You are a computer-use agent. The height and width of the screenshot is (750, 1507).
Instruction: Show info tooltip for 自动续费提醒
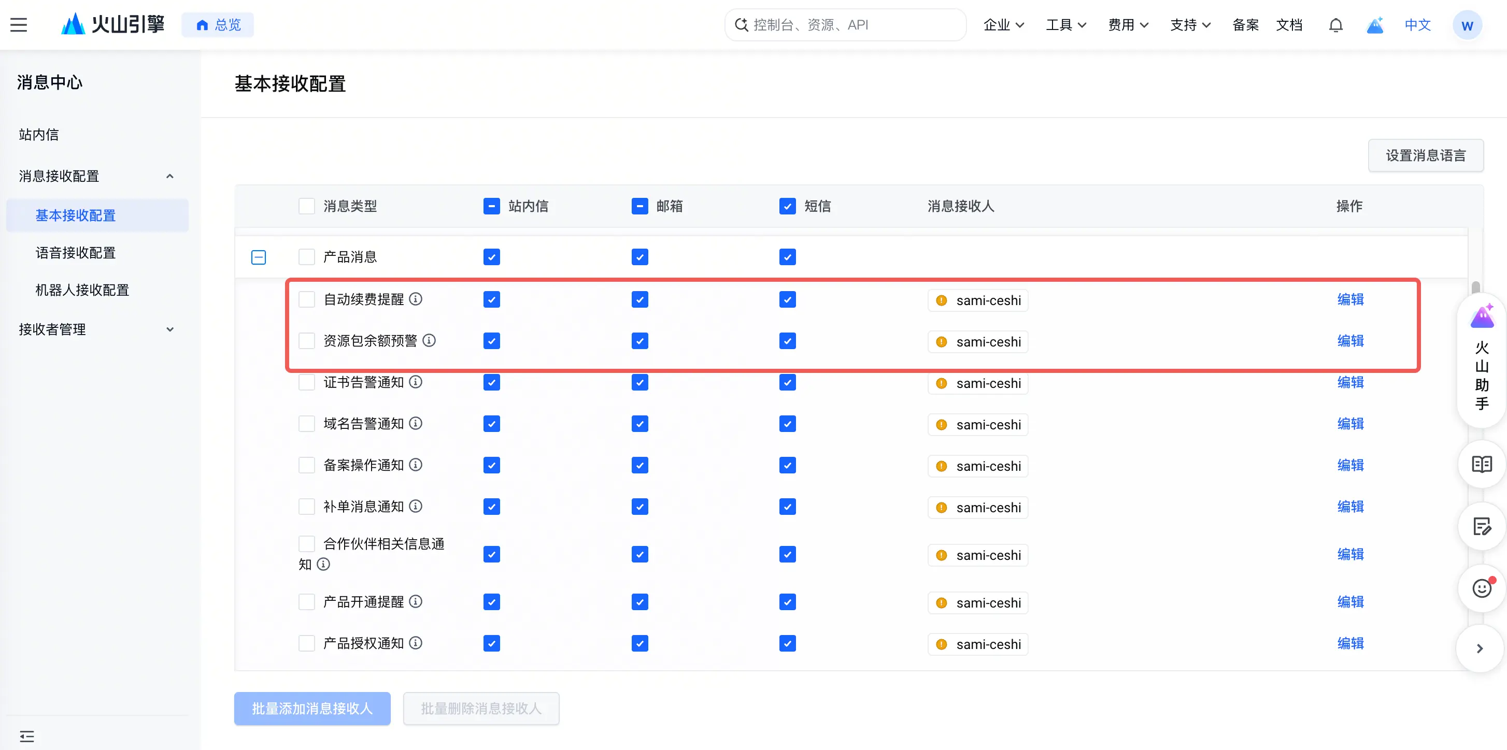click(x=416, y=299)
